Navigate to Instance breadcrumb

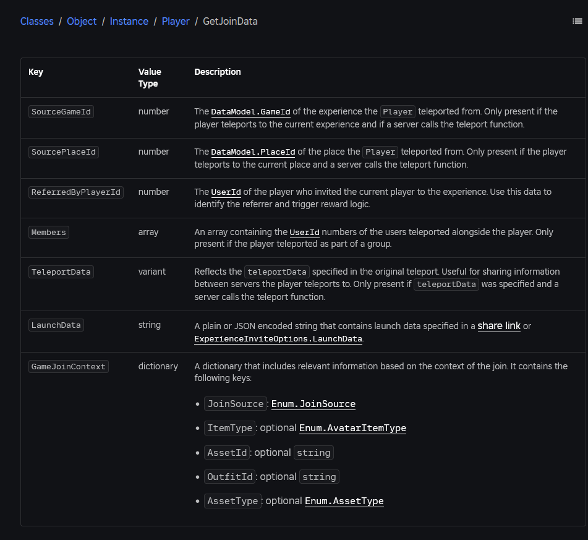(x=129, y=21)
